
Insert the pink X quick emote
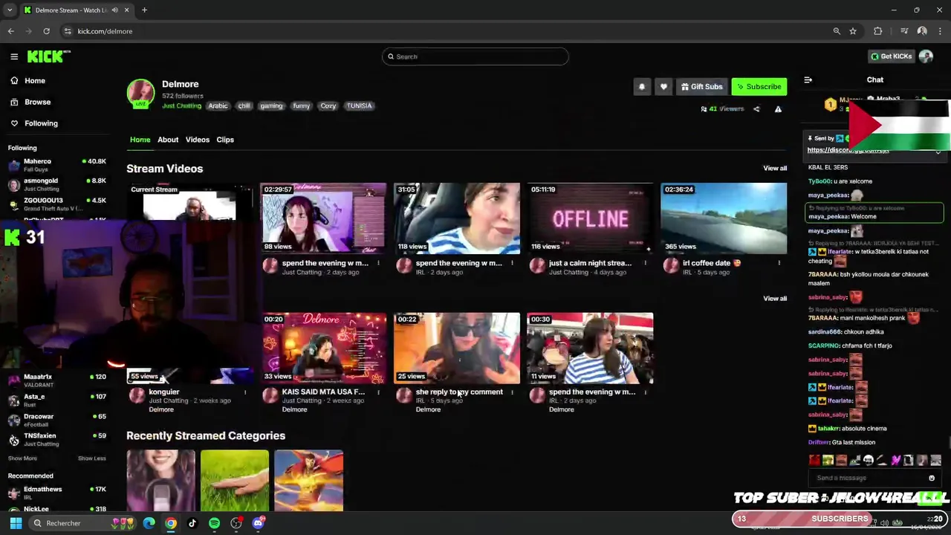895,461
